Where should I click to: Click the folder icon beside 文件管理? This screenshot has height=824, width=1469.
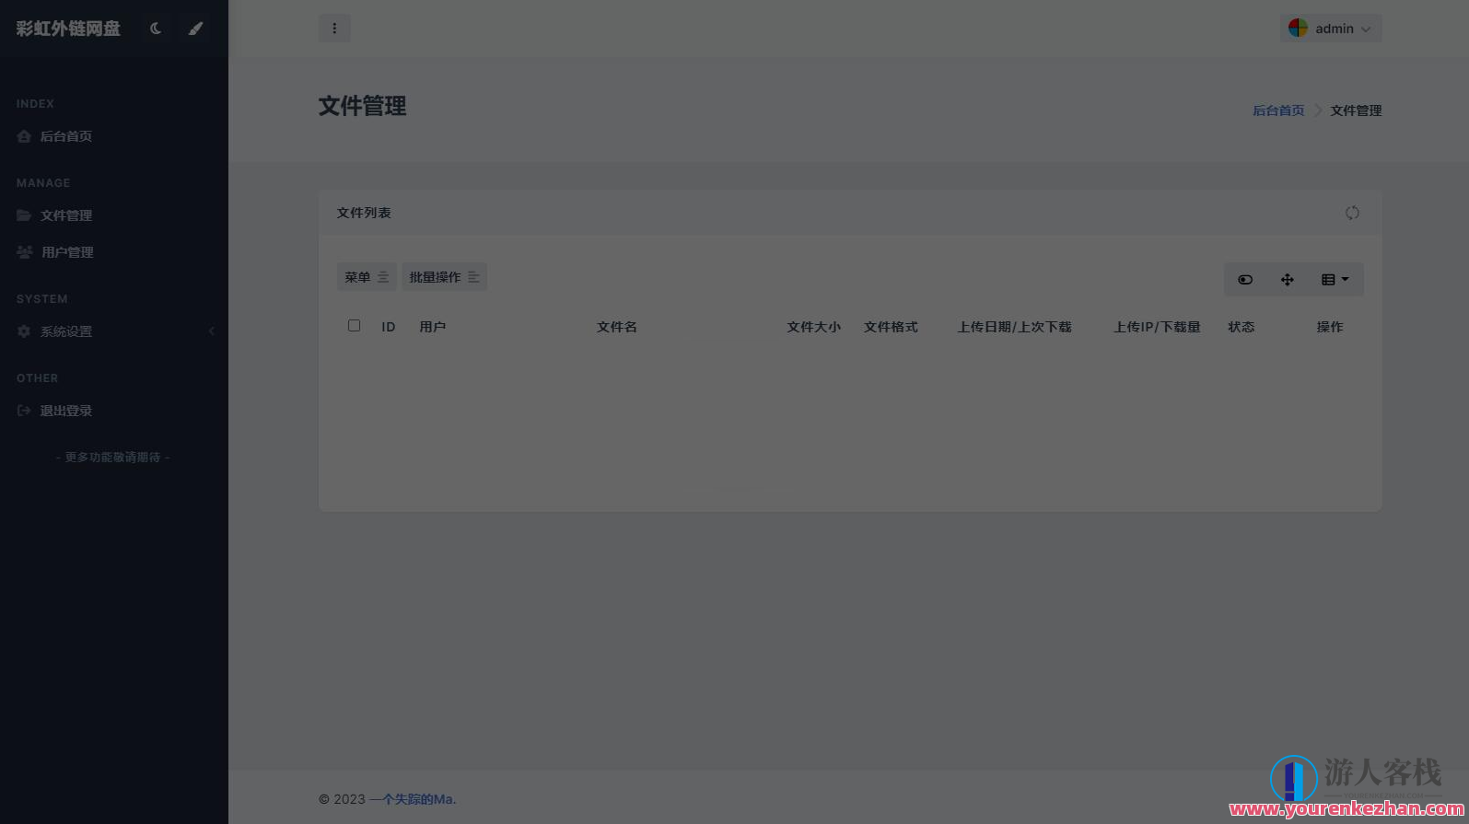click(x=24, y=215)
